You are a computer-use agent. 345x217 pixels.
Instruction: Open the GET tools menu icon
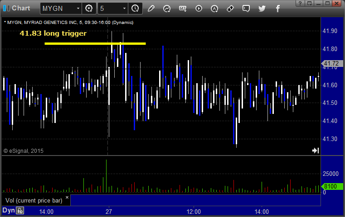pyautogui.click(x=183, y=9)
